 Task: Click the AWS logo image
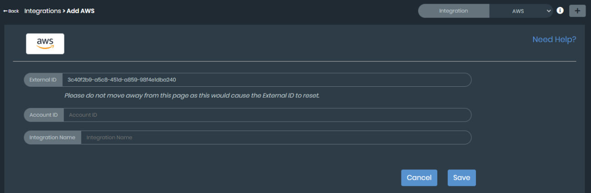[x=45, y=44]
